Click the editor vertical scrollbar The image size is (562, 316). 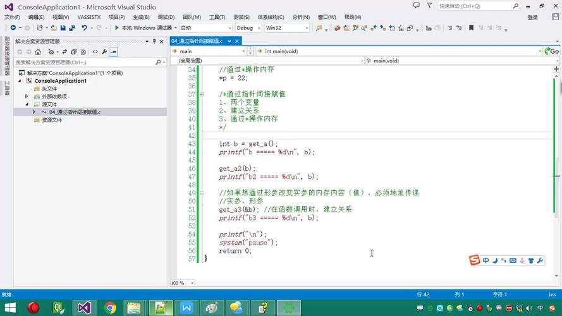pos(556,176)
